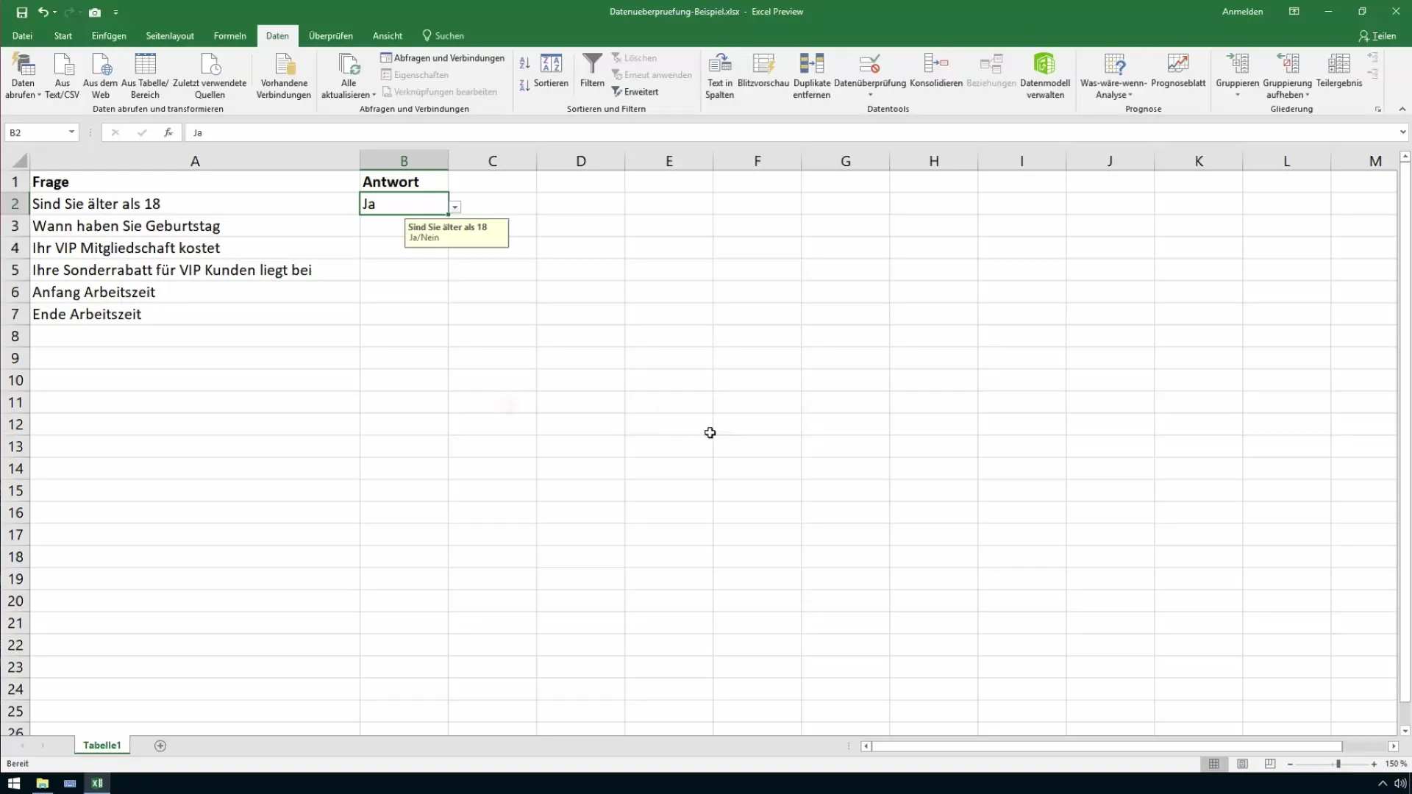Collapse the ribbon with the chevron arrow
The image size is (1412, 794).
click(1402, 110)
